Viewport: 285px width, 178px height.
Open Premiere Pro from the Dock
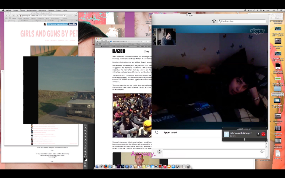pyautogui.click(x=119, y=166)
